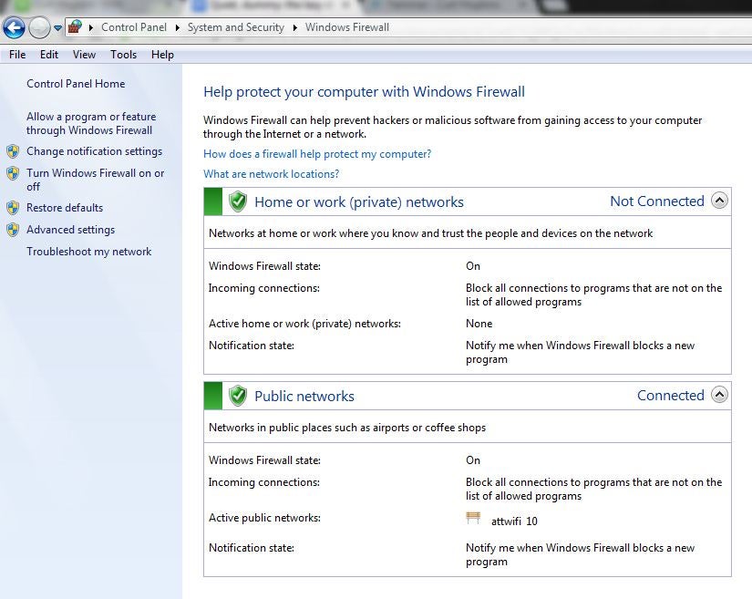Click shield icon beside Restore defaults
The height and width of the screenshot is (599, 752).
13,208
